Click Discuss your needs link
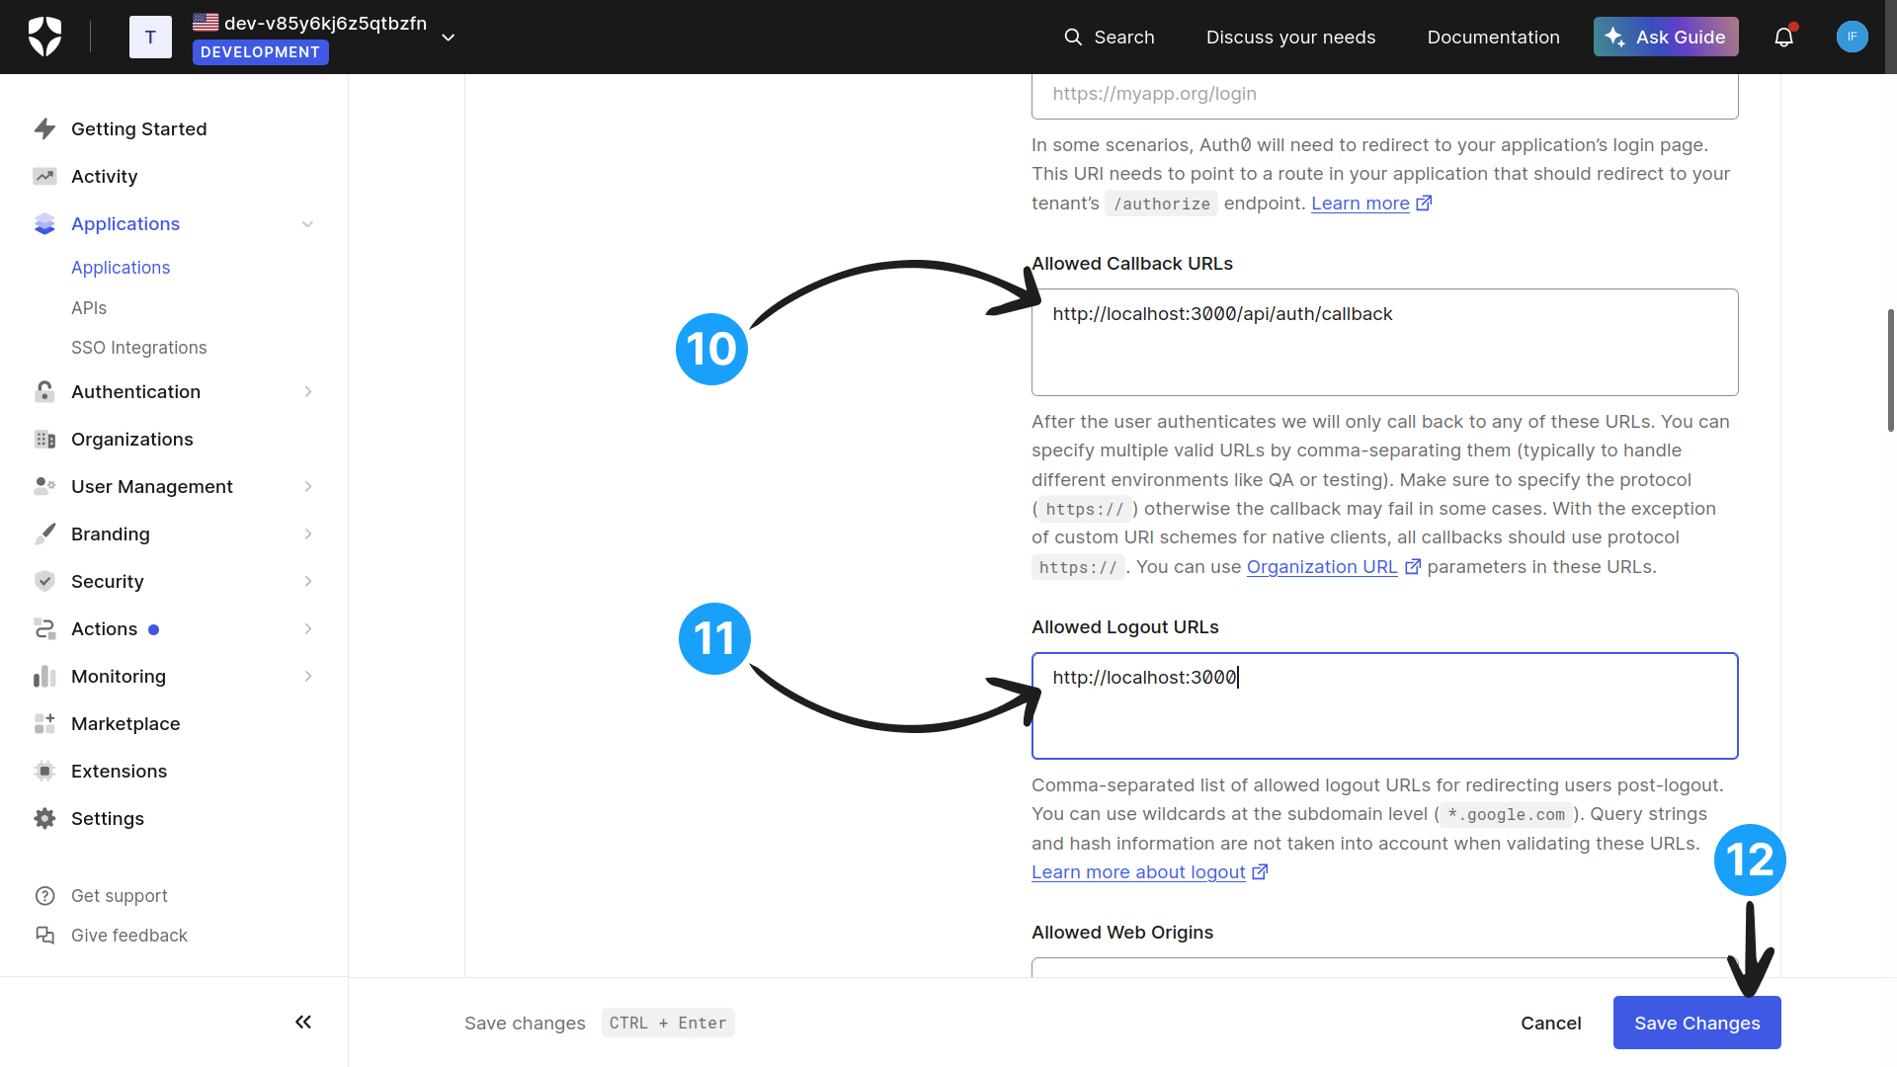 1290,37
